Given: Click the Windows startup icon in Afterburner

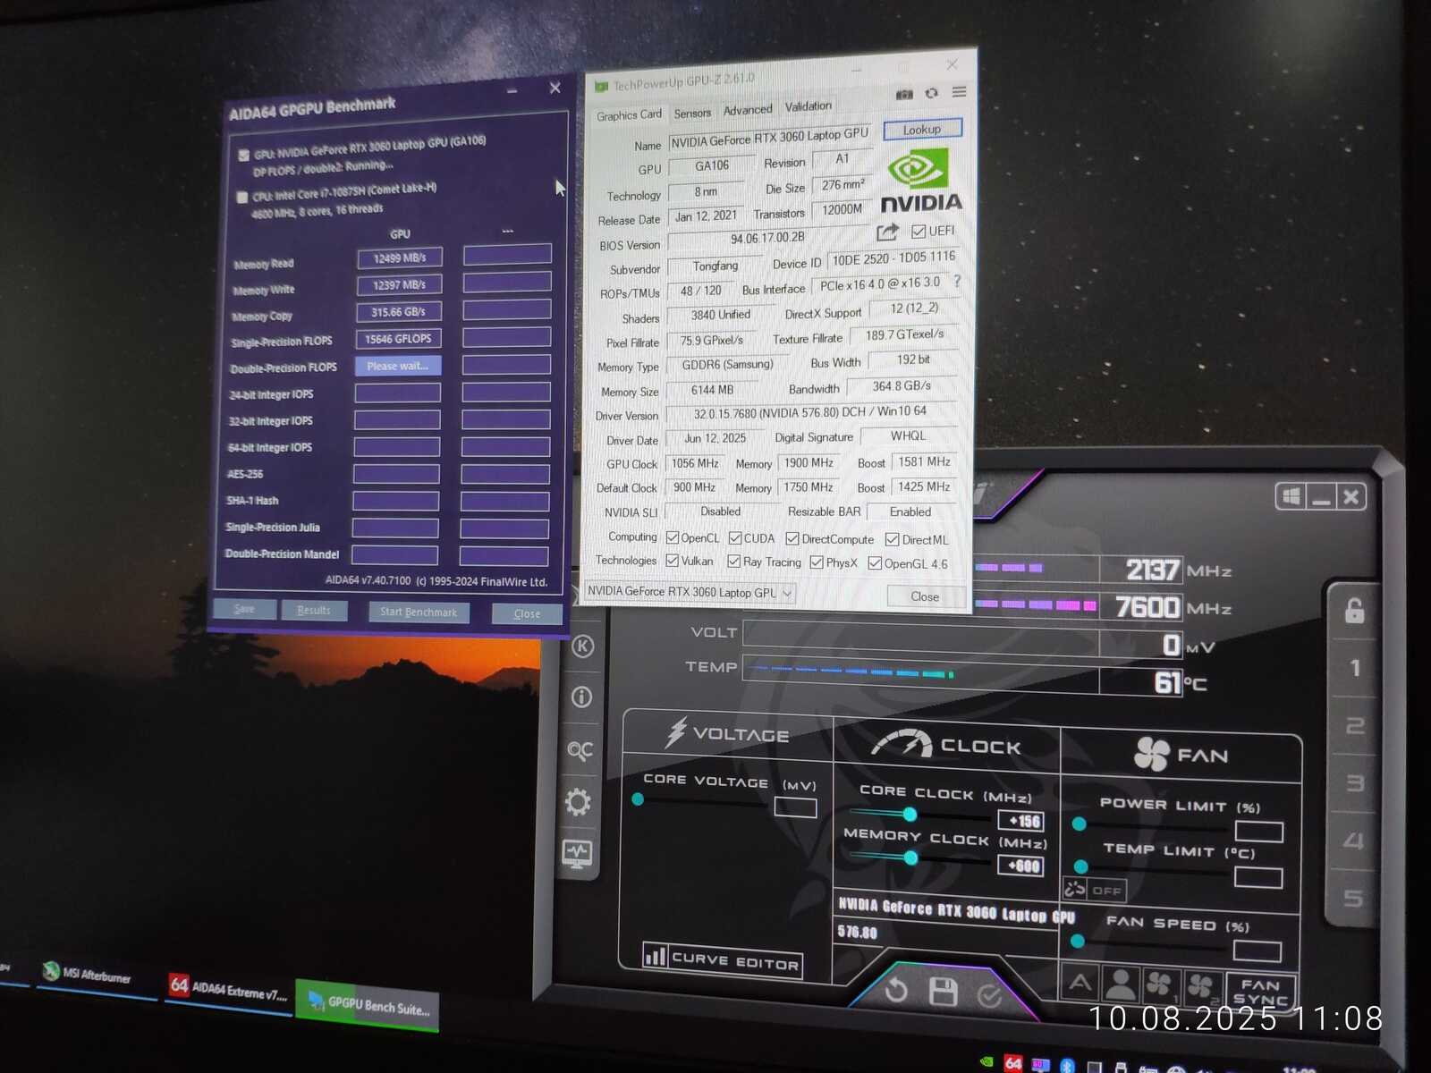Looking at the screenshot, I should [x=1291, y=496].
